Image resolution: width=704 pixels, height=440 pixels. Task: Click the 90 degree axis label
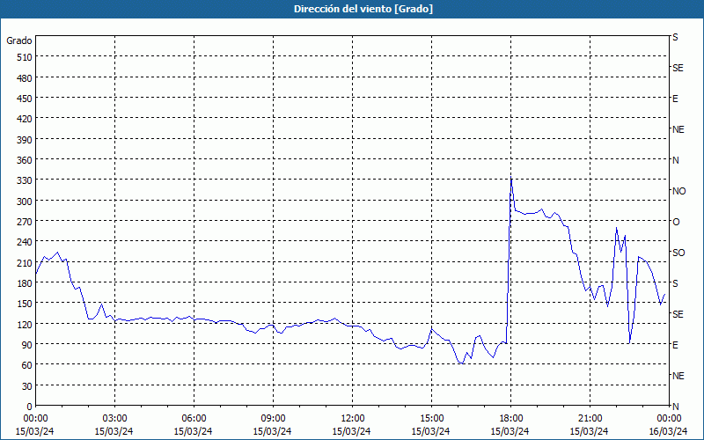coord(27,345)
